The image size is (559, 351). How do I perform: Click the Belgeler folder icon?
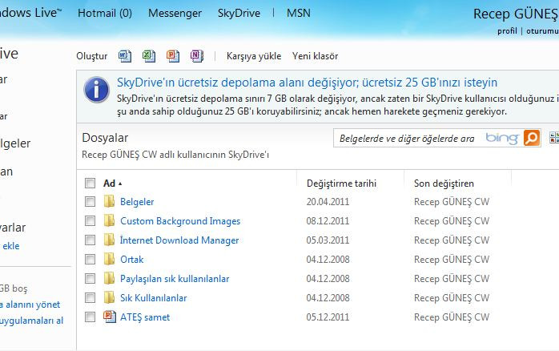tap(109, 201)
